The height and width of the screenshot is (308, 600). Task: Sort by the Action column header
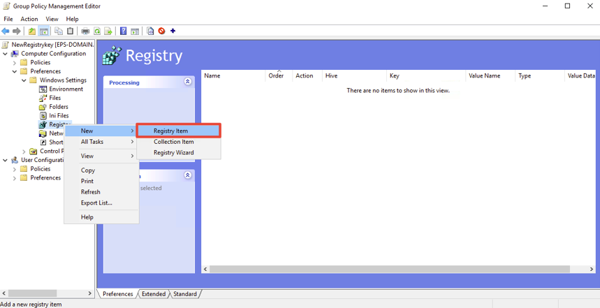307,75
